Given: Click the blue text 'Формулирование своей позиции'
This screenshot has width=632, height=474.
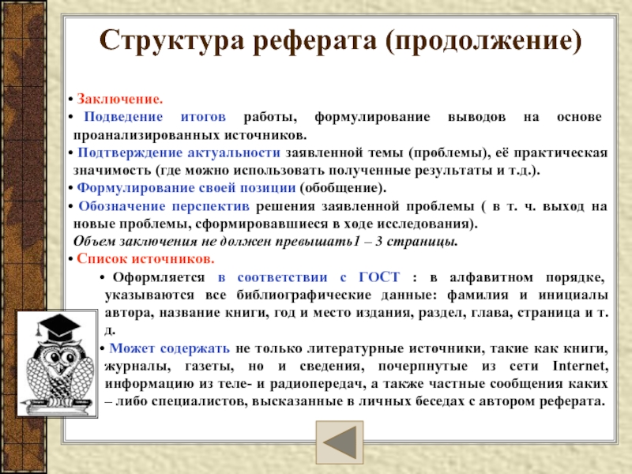Looking at the screenshot, I should click(186, 188).
